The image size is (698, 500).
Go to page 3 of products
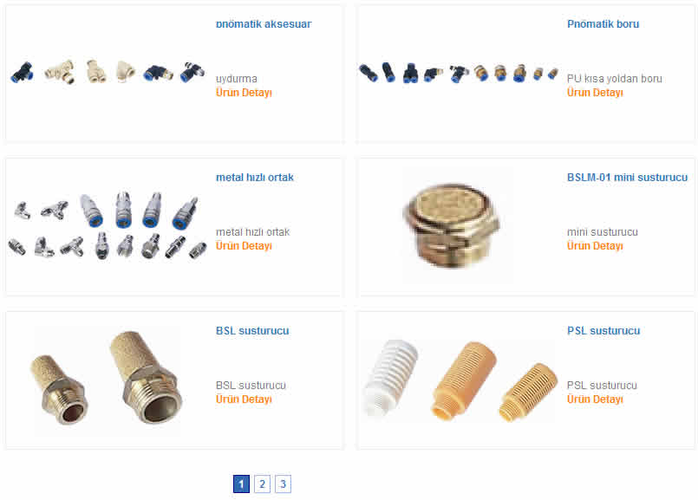click(283, 484)
